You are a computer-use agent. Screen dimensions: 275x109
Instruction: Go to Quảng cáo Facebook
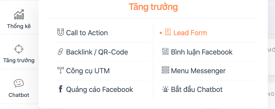click(x=99, y=89)
